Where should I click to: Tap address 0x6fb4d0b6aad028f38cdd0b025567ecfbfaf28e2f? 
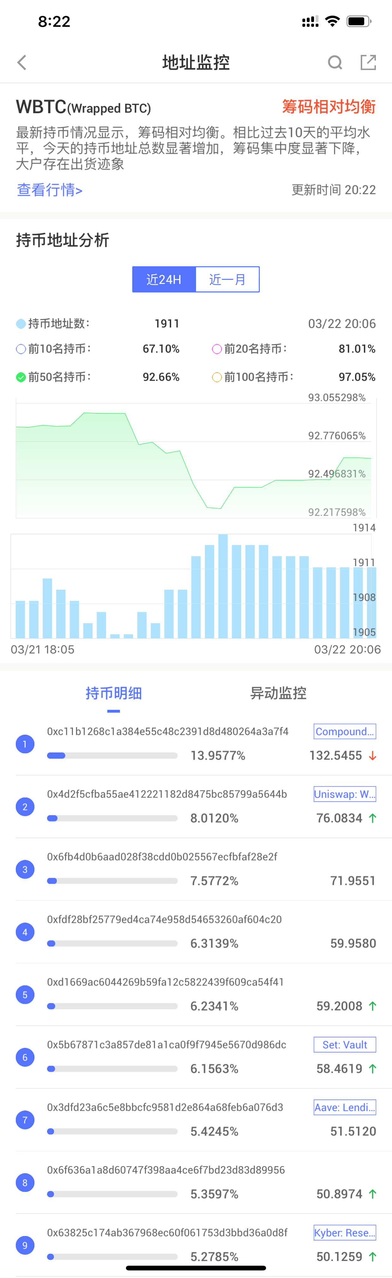[x=162, y=856]
